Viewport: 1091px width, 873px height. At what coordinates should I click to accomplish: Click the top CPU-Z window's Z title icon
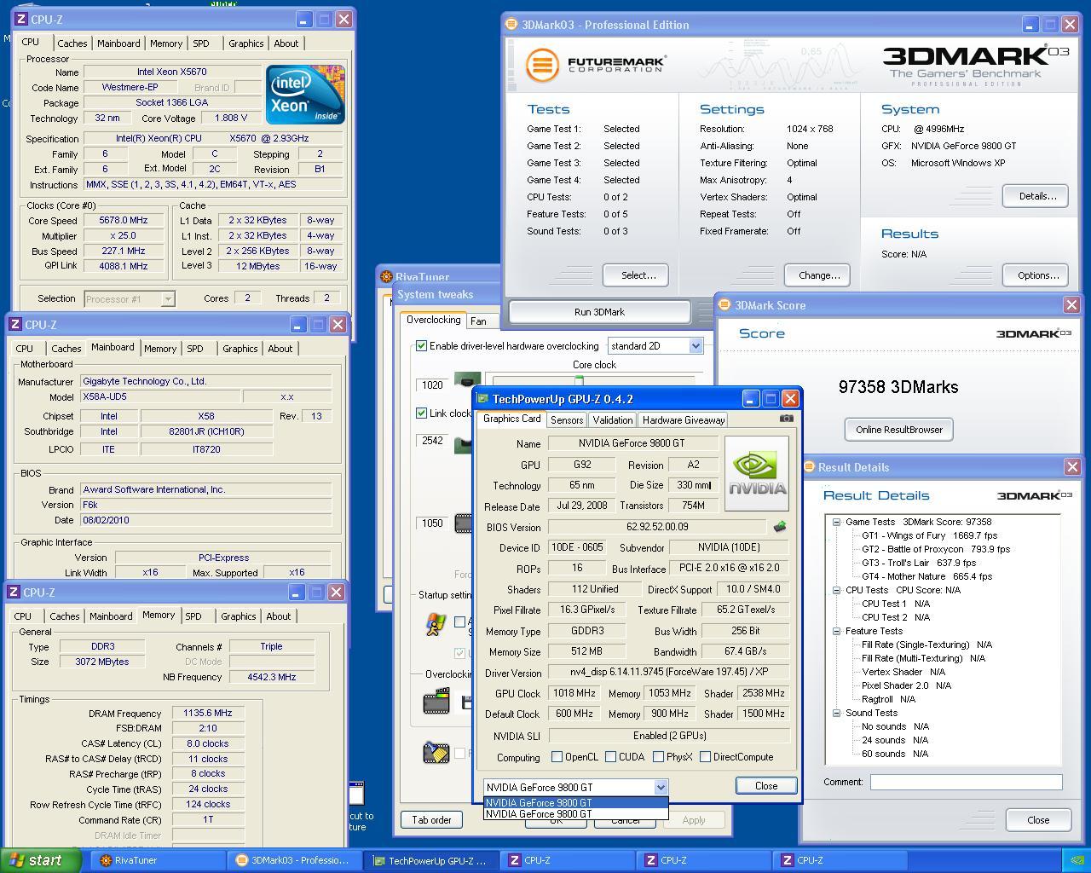pyautogui.click(x=20, y=19)
